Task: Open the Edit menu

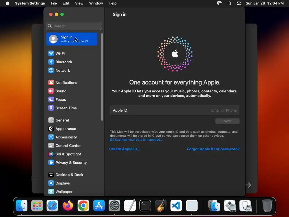Action: click(66, 3)
